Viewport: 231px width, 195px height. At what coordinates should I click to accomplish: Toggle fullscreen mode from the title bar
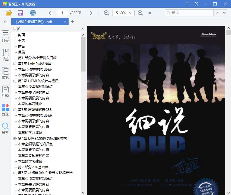click(x=196, y=4)
